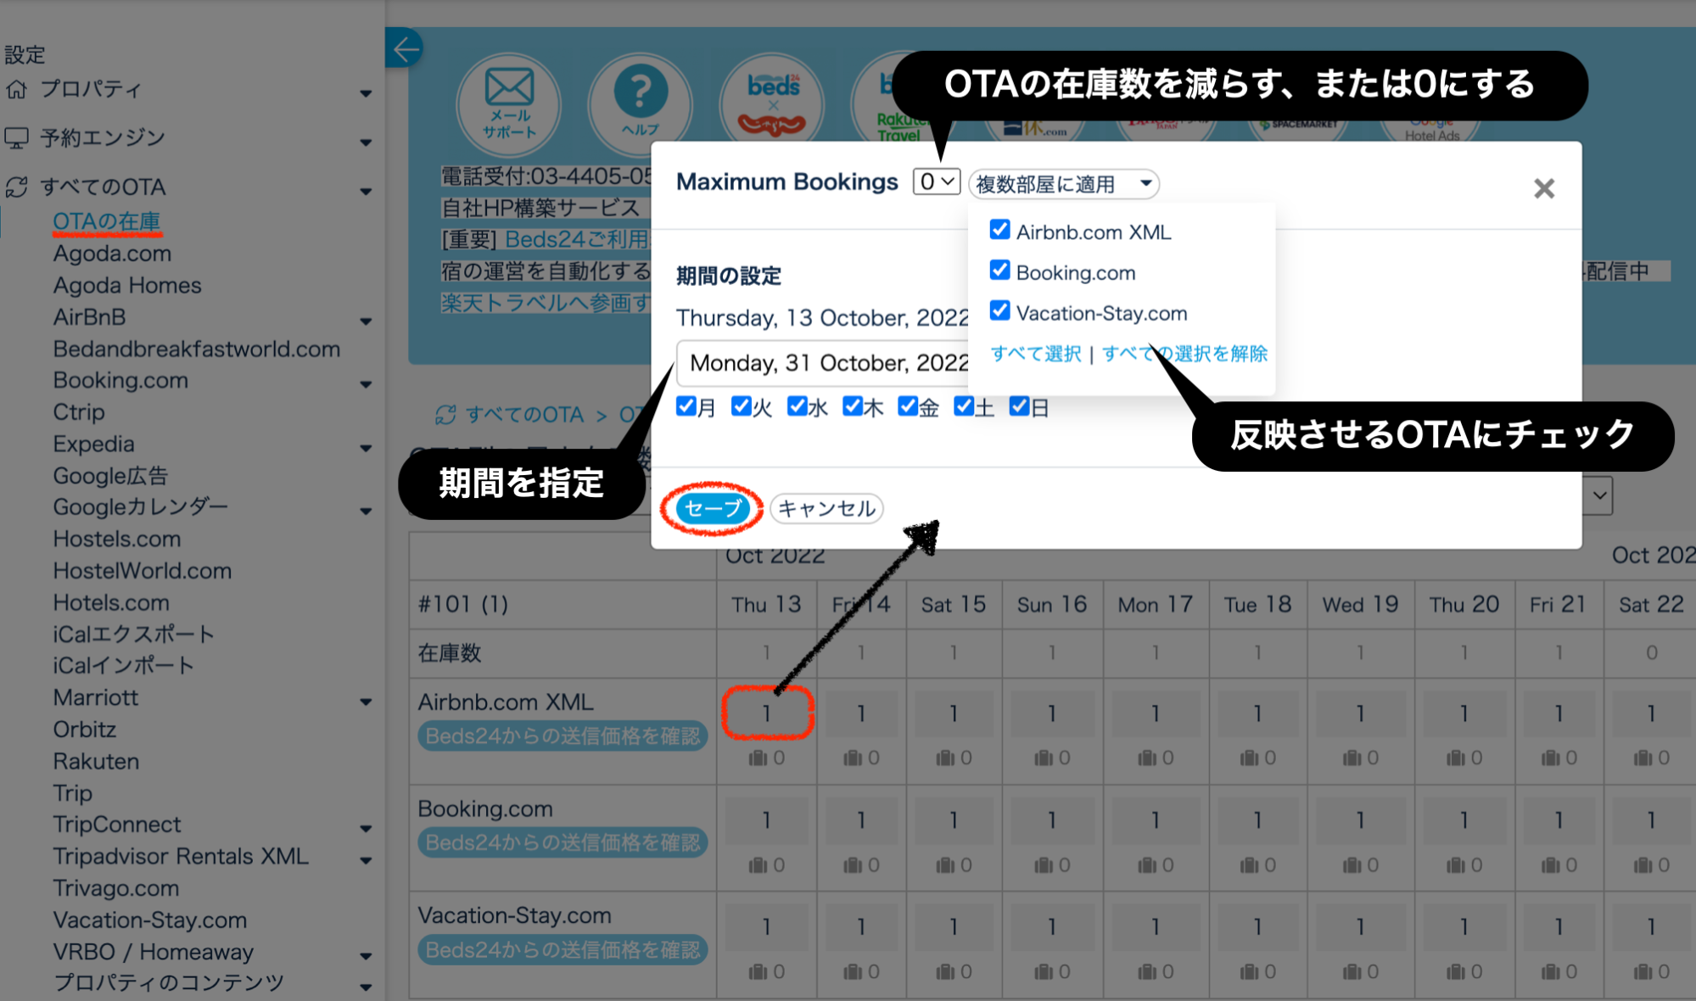The width and height of the screenshot is (1696, 1001).
Task: Click the メールサポート mail support icon
Action: (x=507, y=102)
